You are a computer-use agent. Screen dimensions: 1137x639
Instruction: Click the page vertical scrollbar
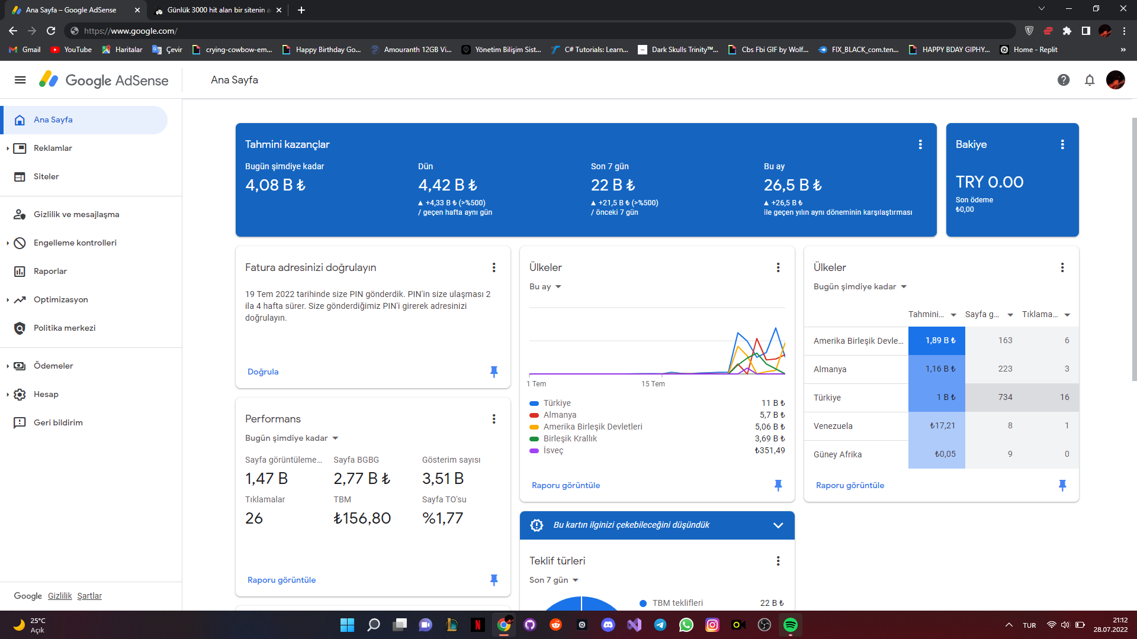tap(1134, 248)
